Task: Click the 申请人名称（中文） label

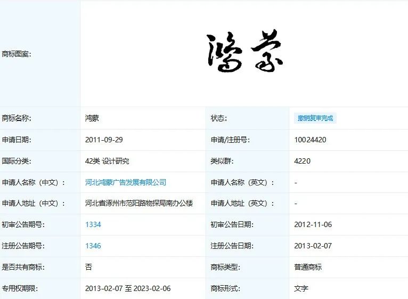Action: coord(34,182)
